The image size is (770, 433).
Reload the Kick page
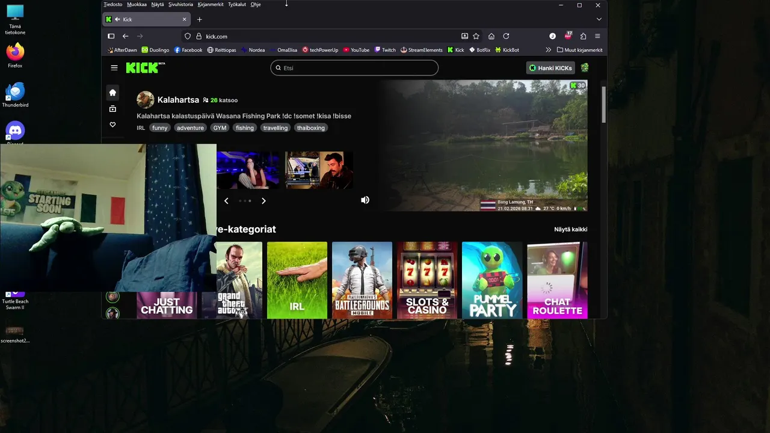pos(506,36)
